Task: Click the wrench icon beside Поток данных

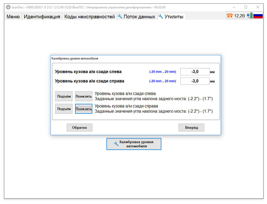Action: pyautogui.click(x=120, y=17)
